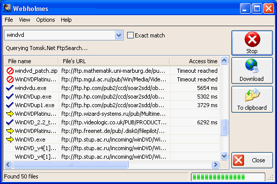Click the ftp.mathematik.uni-marburg.de URL cell
The image size is (277, 184).
click(x=114, y=71)
